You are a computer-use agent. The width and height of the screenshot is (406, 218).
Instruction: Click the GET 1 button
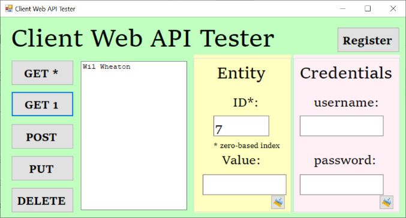coord(42,104)
